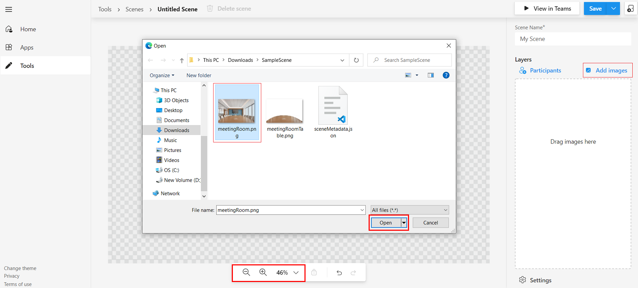This screenshot has height=288, width=638.
Task: Click the Settings gear in Layers panel
Action: click(535, 280)
